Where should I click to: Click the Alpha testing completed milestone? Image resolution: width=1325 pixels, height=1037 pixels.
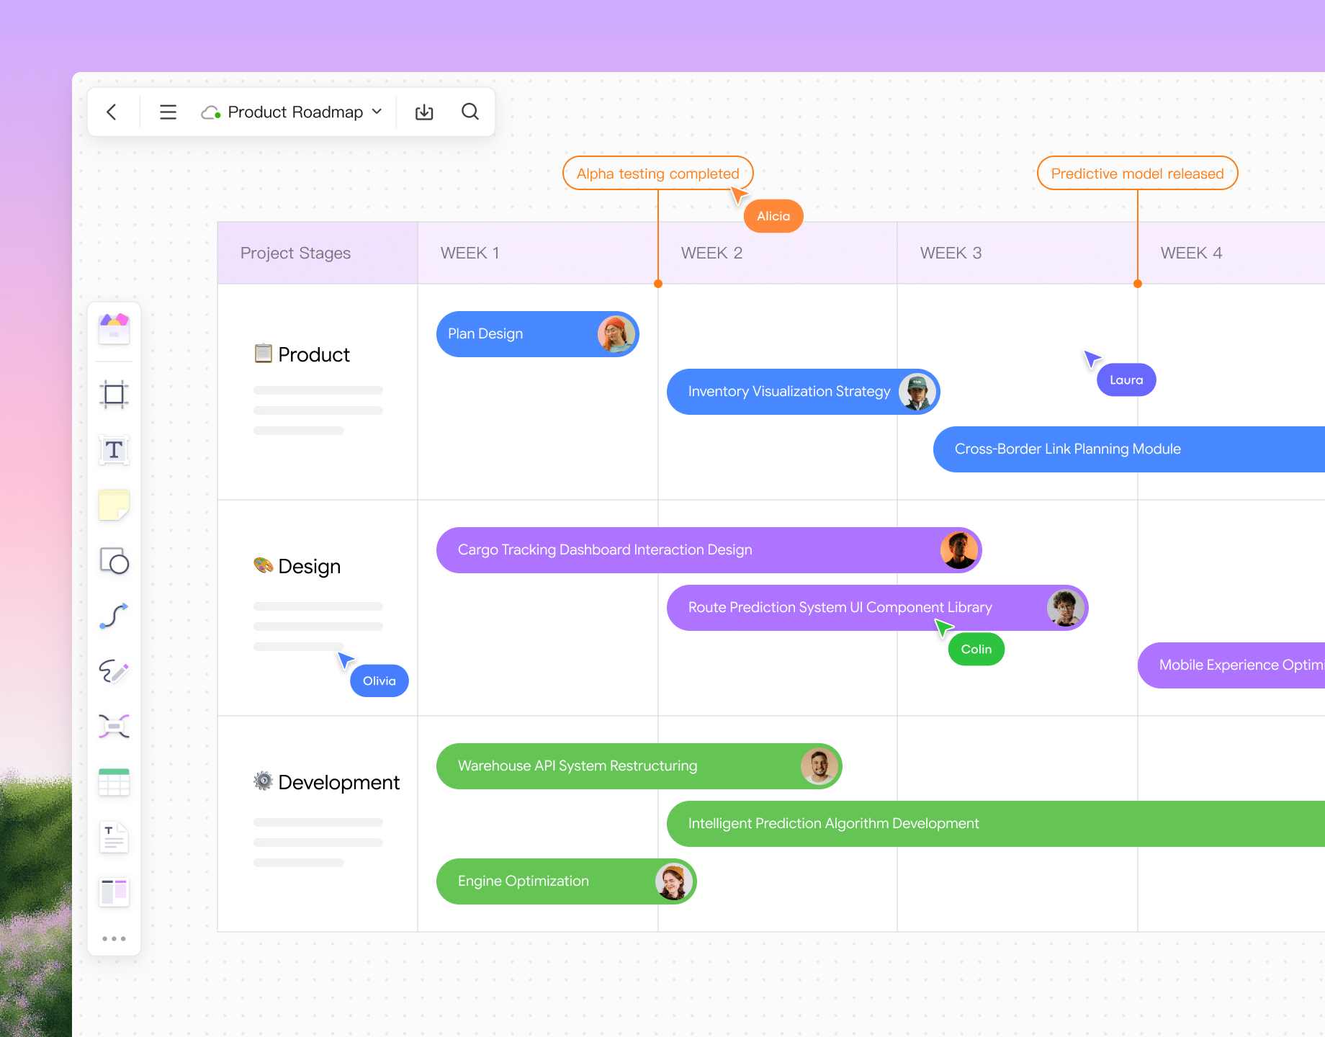[657, 173]
